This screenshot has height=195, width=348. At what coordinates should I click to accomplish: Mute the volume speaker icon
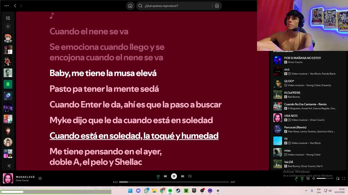pyautogui.click(x=314, y=178)
